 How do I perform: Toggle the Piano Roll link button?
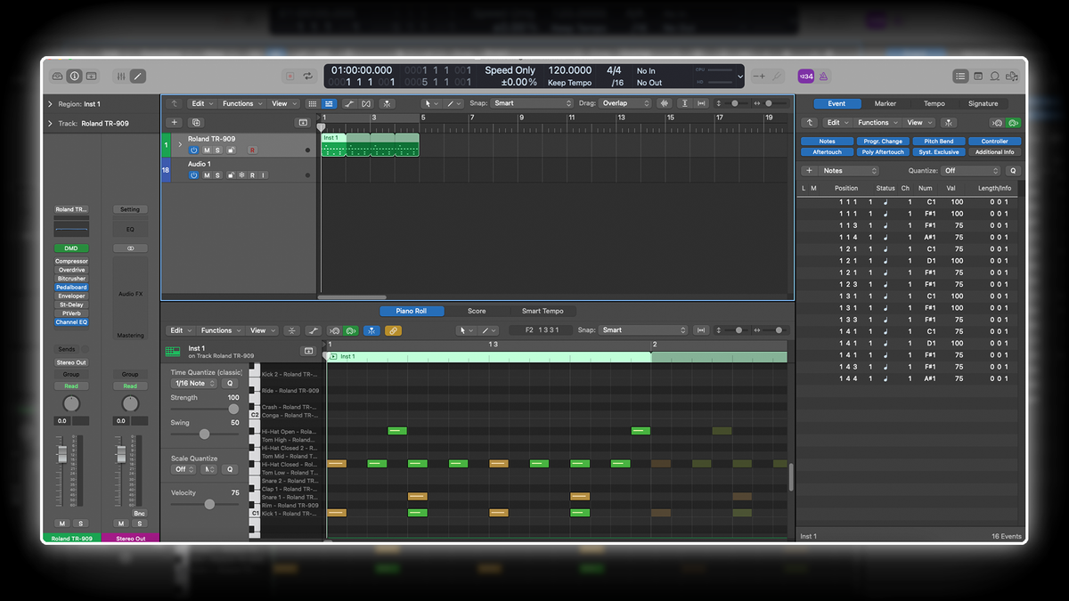pos(393,330)
